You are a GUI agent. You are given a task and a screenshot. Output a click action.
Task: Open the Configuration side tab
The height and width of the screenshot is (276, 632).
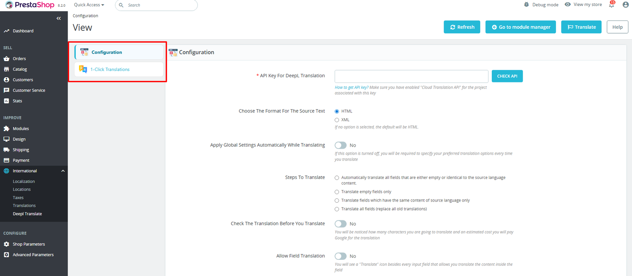107,52
